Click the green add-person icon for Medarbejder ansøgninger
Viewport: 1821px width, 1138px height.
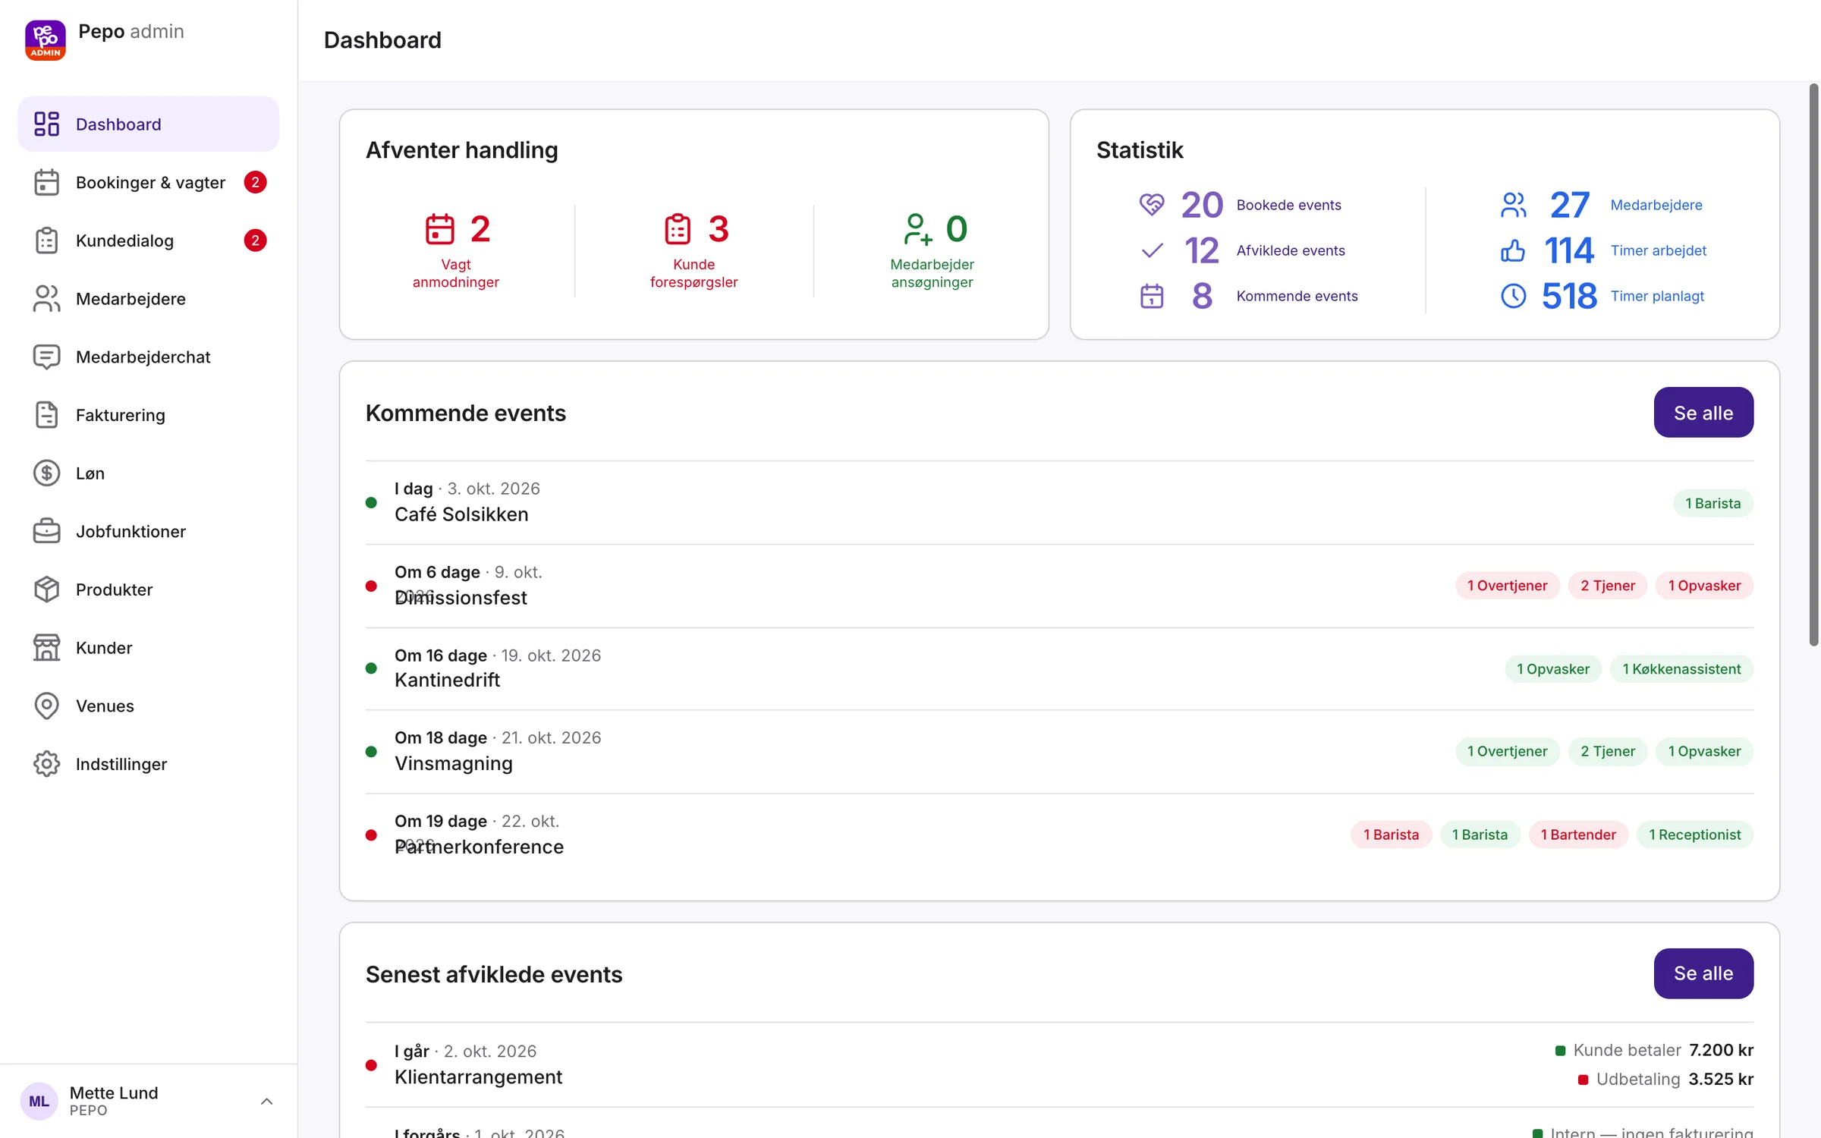[x=917, y=228]
